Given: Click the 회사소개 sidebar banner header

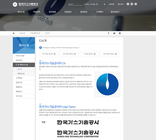Looking at the screenshot, I should [24, 45].
